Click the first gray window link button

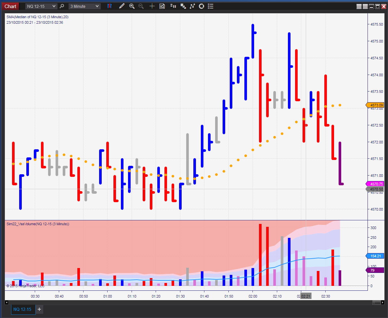point(359,6)
